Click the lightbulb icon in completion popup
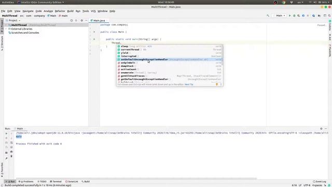The height and width of the screenshot is (187, 332). (217, 84)
